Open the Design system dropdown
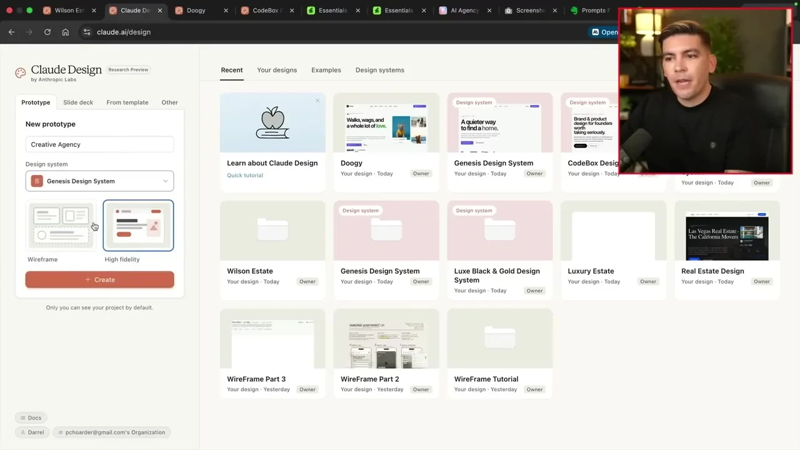Image resolution: width=800 pixels, height=450 pixels. pyautogui.click(x=99, y=181)
